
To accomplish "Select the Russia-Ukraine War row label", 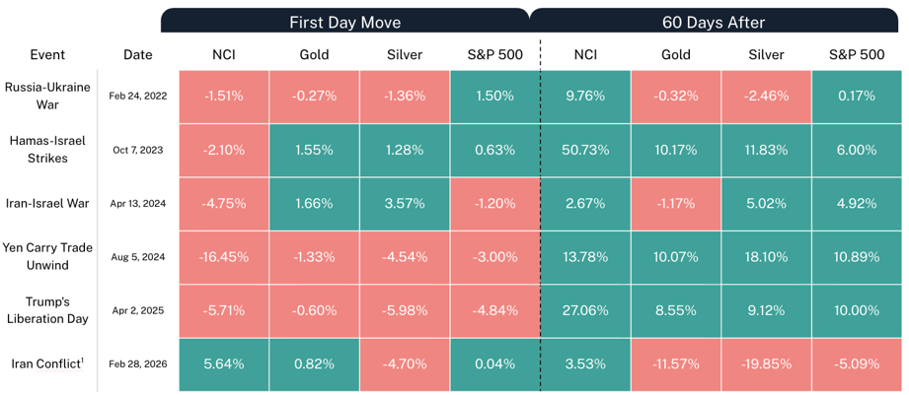I will [x=47, y=96].
